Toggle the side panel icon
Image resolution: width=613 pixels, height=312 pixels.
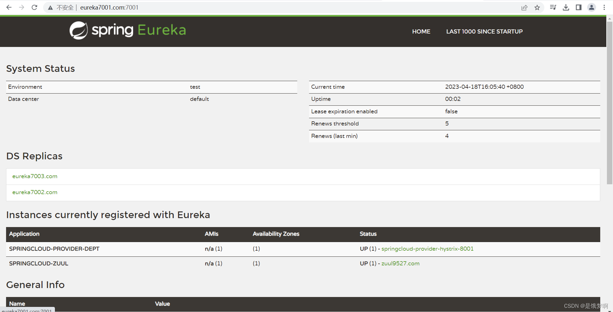(x=579, y=7)
